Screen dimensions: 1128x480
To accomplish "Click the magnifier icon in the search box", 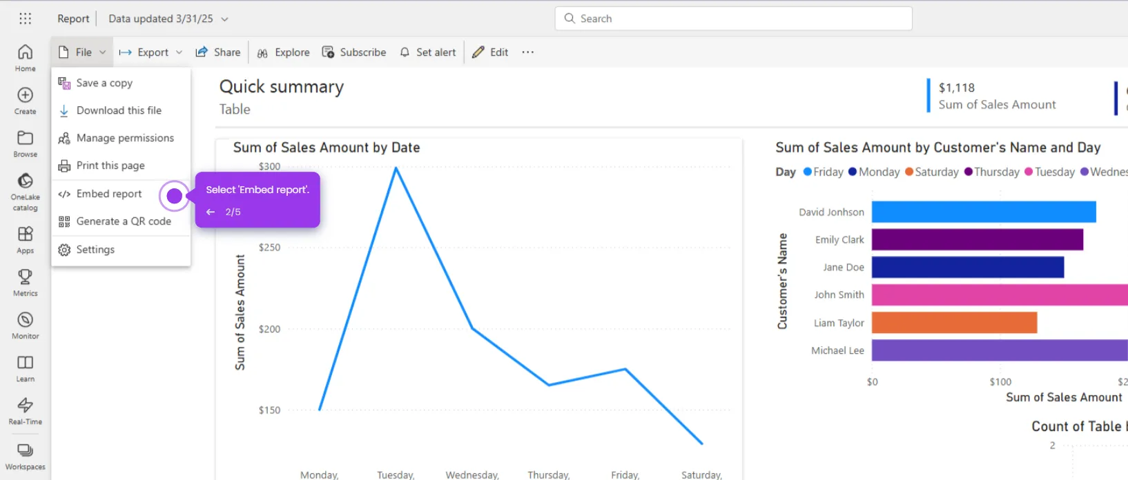I will 570,19.
